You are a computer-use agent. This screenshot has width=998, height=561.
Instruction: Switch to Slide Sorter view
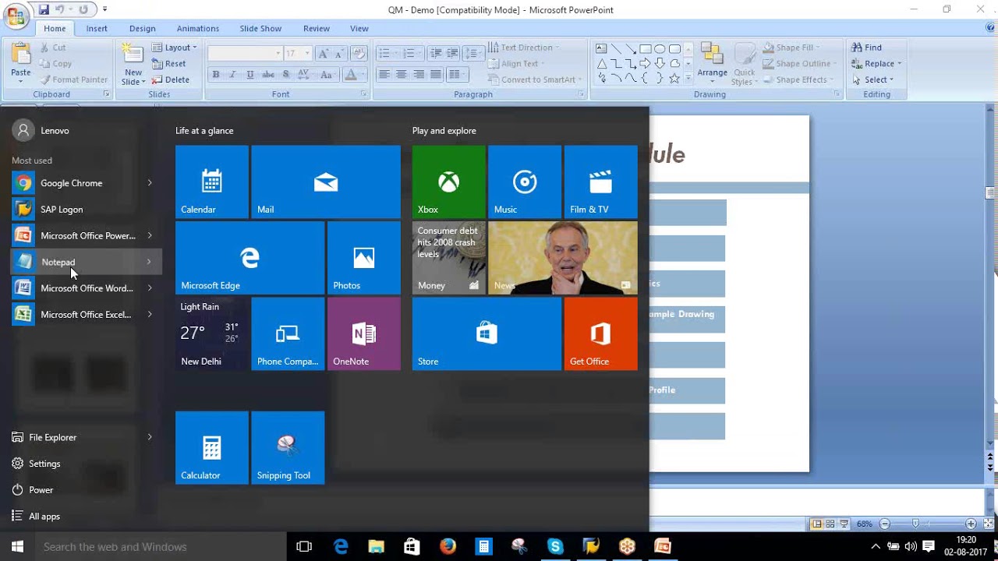tap(831, 524)
